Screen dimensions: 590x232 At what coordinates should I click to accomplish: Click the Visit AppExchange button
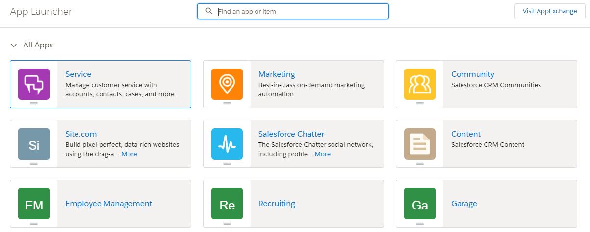(x=549, y=11)
